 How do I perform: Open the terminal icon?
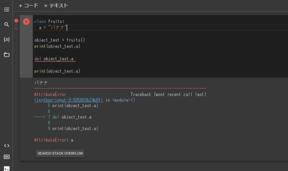[x=7, y=168]
